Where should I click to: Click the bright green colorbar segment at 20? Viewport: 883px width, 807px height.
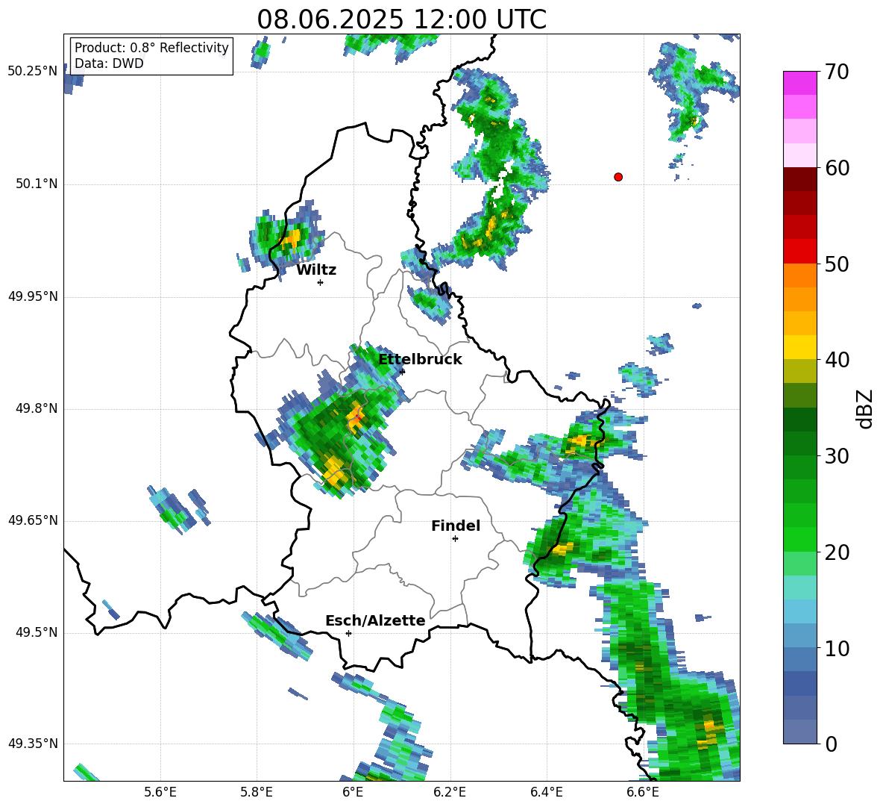pyautogui.click(x=799, y=540)
